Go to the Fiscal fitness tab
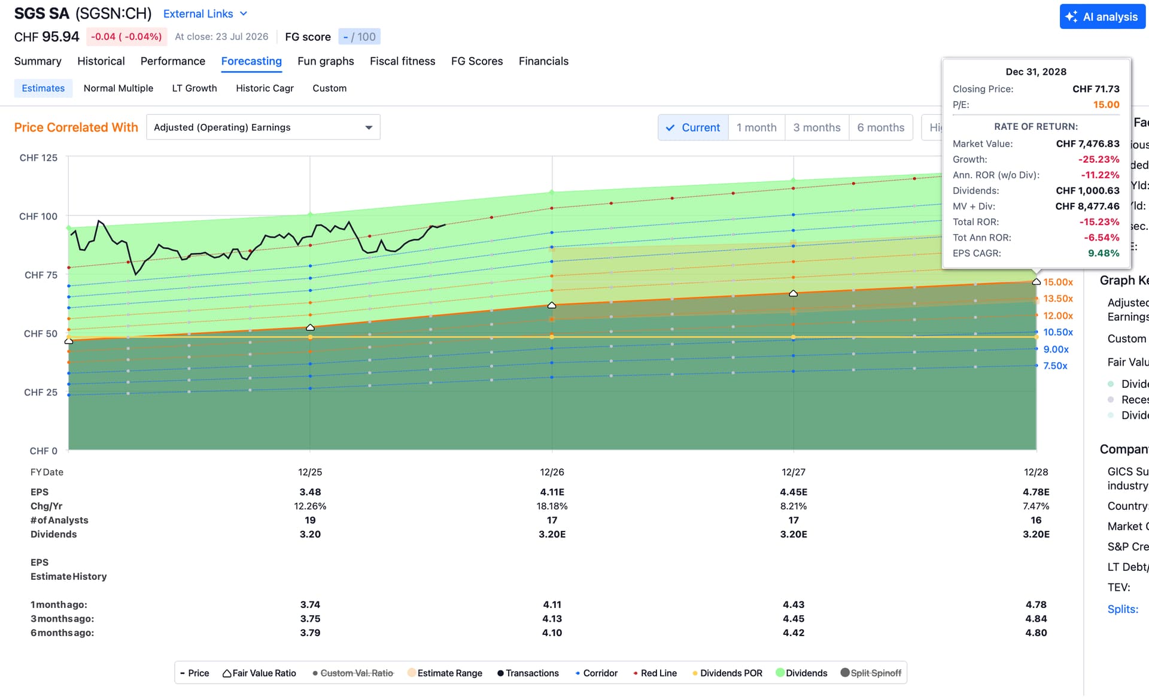Screen dimensions: 1149x699 pos(403,61)
